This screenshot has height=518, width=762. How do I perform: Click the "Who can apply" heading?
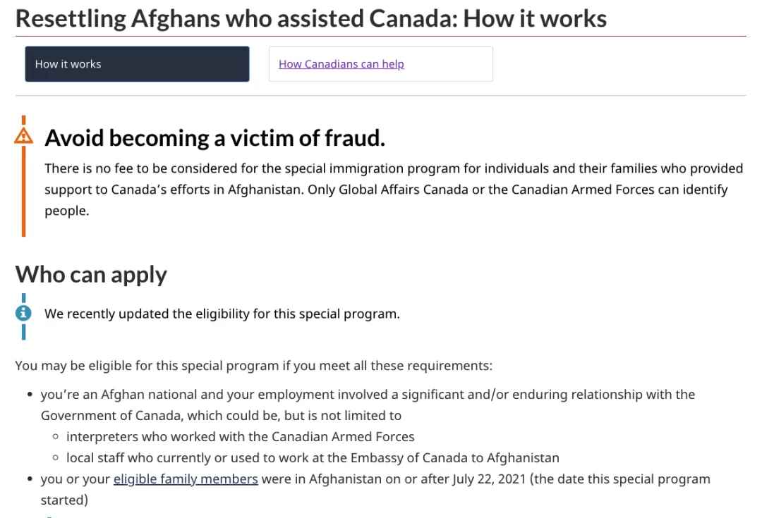coord(91,275)
